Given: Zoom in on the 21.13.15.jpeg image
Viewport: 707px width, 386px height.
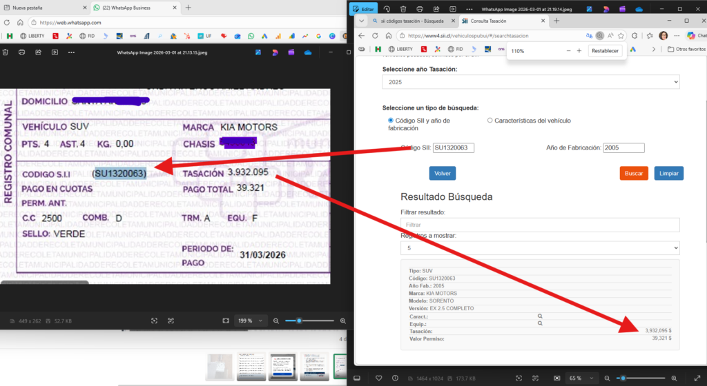Looking at the screenshot, I should [x=342, y=321].
